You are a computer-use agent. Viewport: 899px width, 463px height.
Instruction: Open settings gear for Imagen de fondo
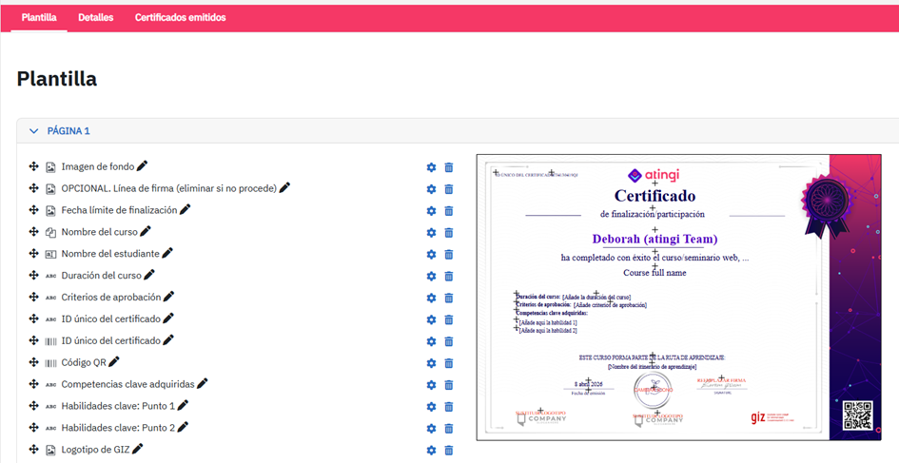431,167
